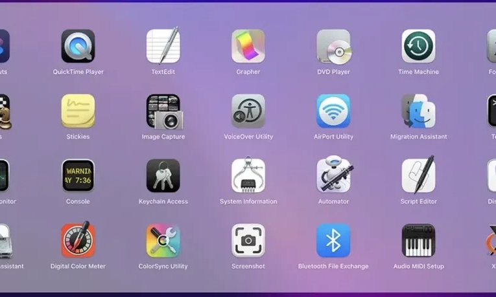The image size is (496, 297).
Task: Launch the Digital Color Meter eyedropper icon
Action: (78, 239)
